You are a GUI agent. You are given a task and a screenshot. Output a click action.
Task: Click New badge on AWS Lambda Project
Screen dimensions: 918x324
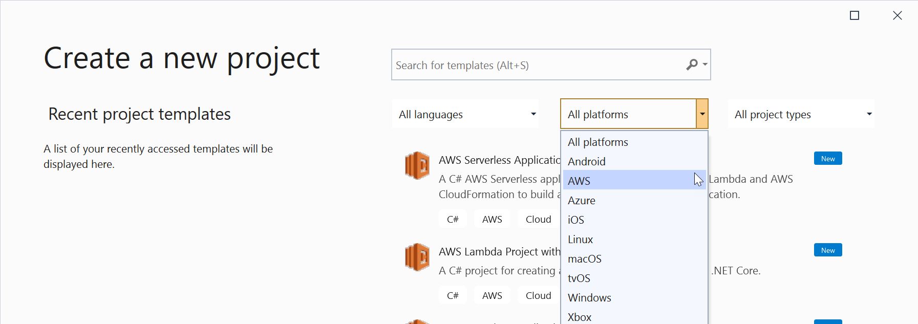coord(828,250)
